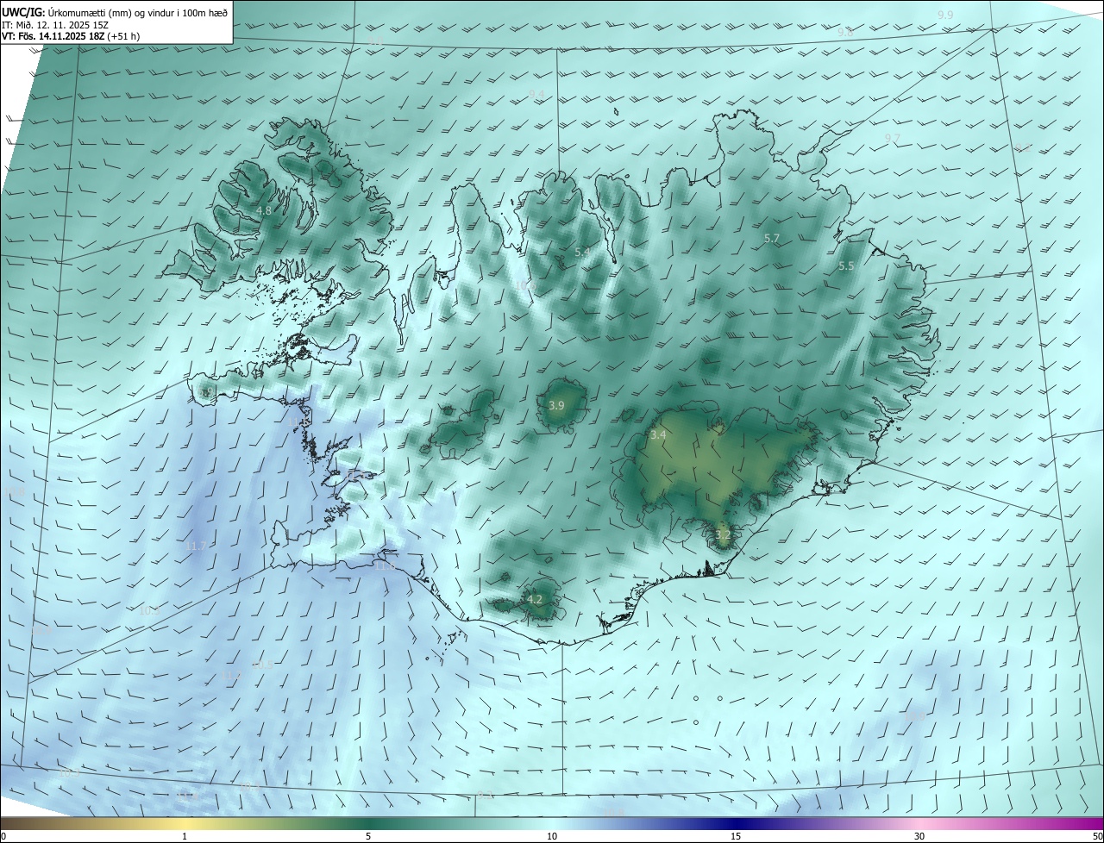1104x843 pixels.
Task: Click the 9.7 value off the northeast coast
Action: (x=893, y=138)
